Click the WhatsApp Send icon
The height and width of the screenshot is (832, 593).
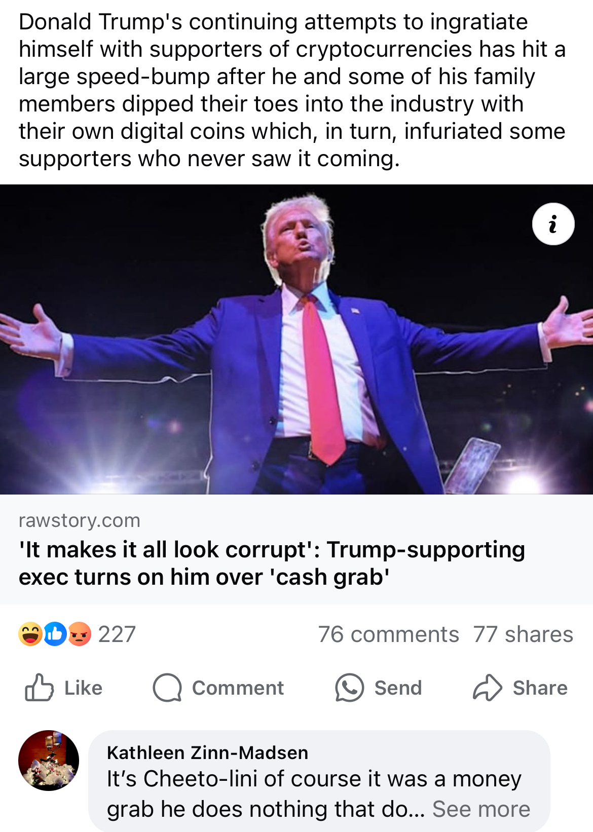point(349,688)
